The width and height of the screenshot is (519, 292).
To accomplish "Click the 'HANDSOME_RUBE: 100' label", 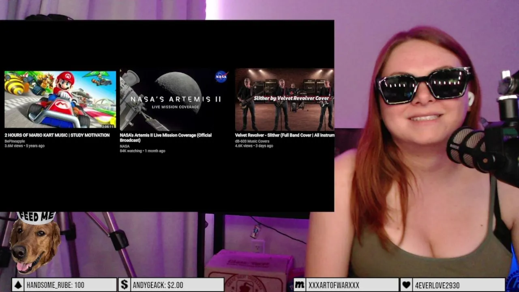I will 55,285.
